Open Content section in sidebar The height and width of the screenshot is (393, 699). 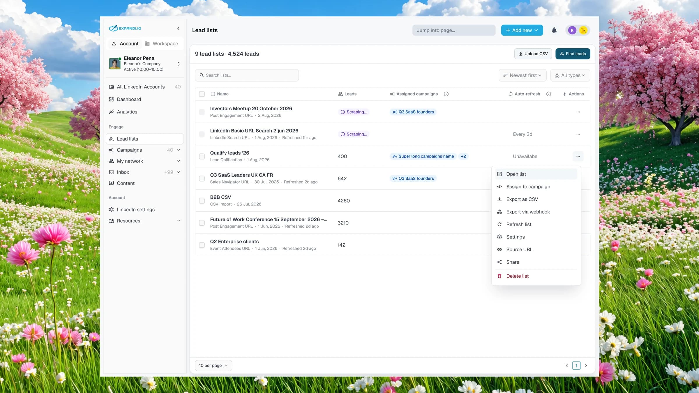tap(145, 183)
